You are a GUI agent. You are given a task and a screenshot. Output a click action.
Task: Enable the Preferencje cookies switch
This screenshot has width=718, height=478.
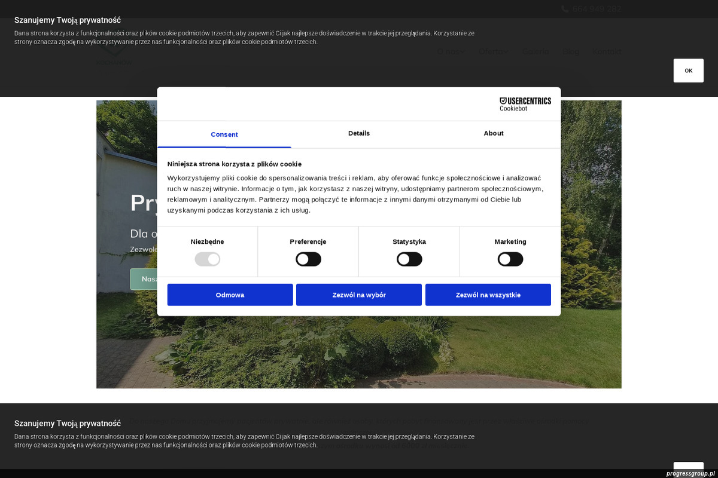tap(309, 259)
